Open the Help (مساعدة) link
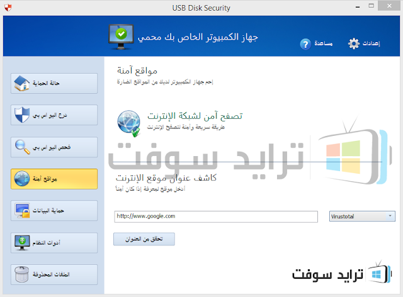 tap(323, 43)
